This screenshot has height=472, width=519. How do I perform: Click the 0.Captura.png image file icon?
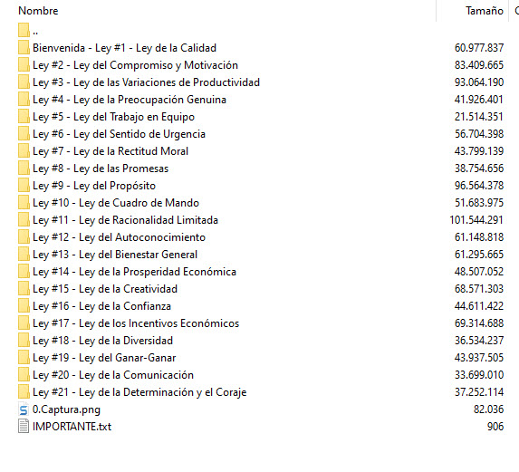24,409
